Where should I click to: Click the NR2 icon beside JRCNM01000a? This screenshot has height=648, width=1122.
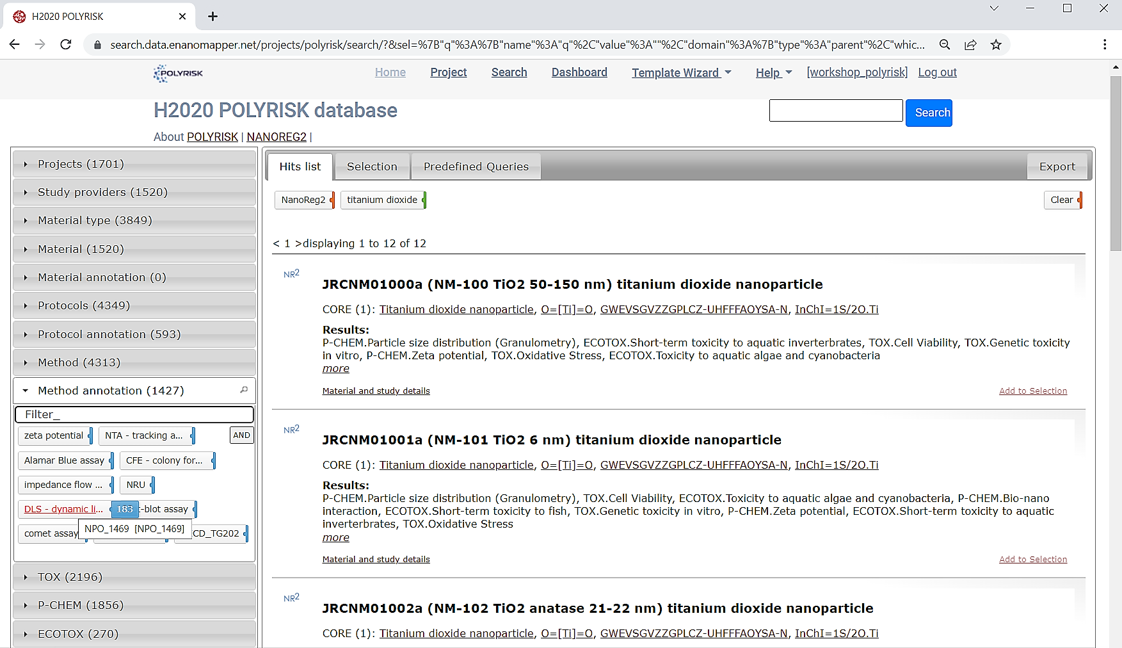tap(291, 274)
